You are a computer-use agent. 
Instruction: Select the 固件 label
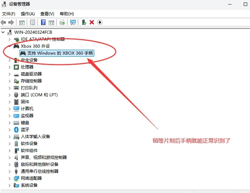pos(25,102)
